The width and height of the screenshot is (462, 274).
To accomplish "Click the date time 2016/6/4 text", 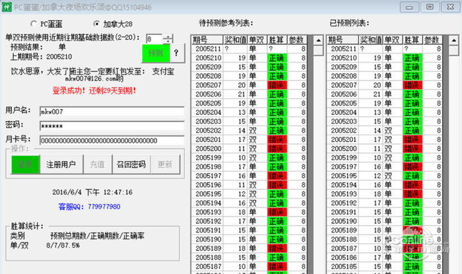I will [92, 192].
